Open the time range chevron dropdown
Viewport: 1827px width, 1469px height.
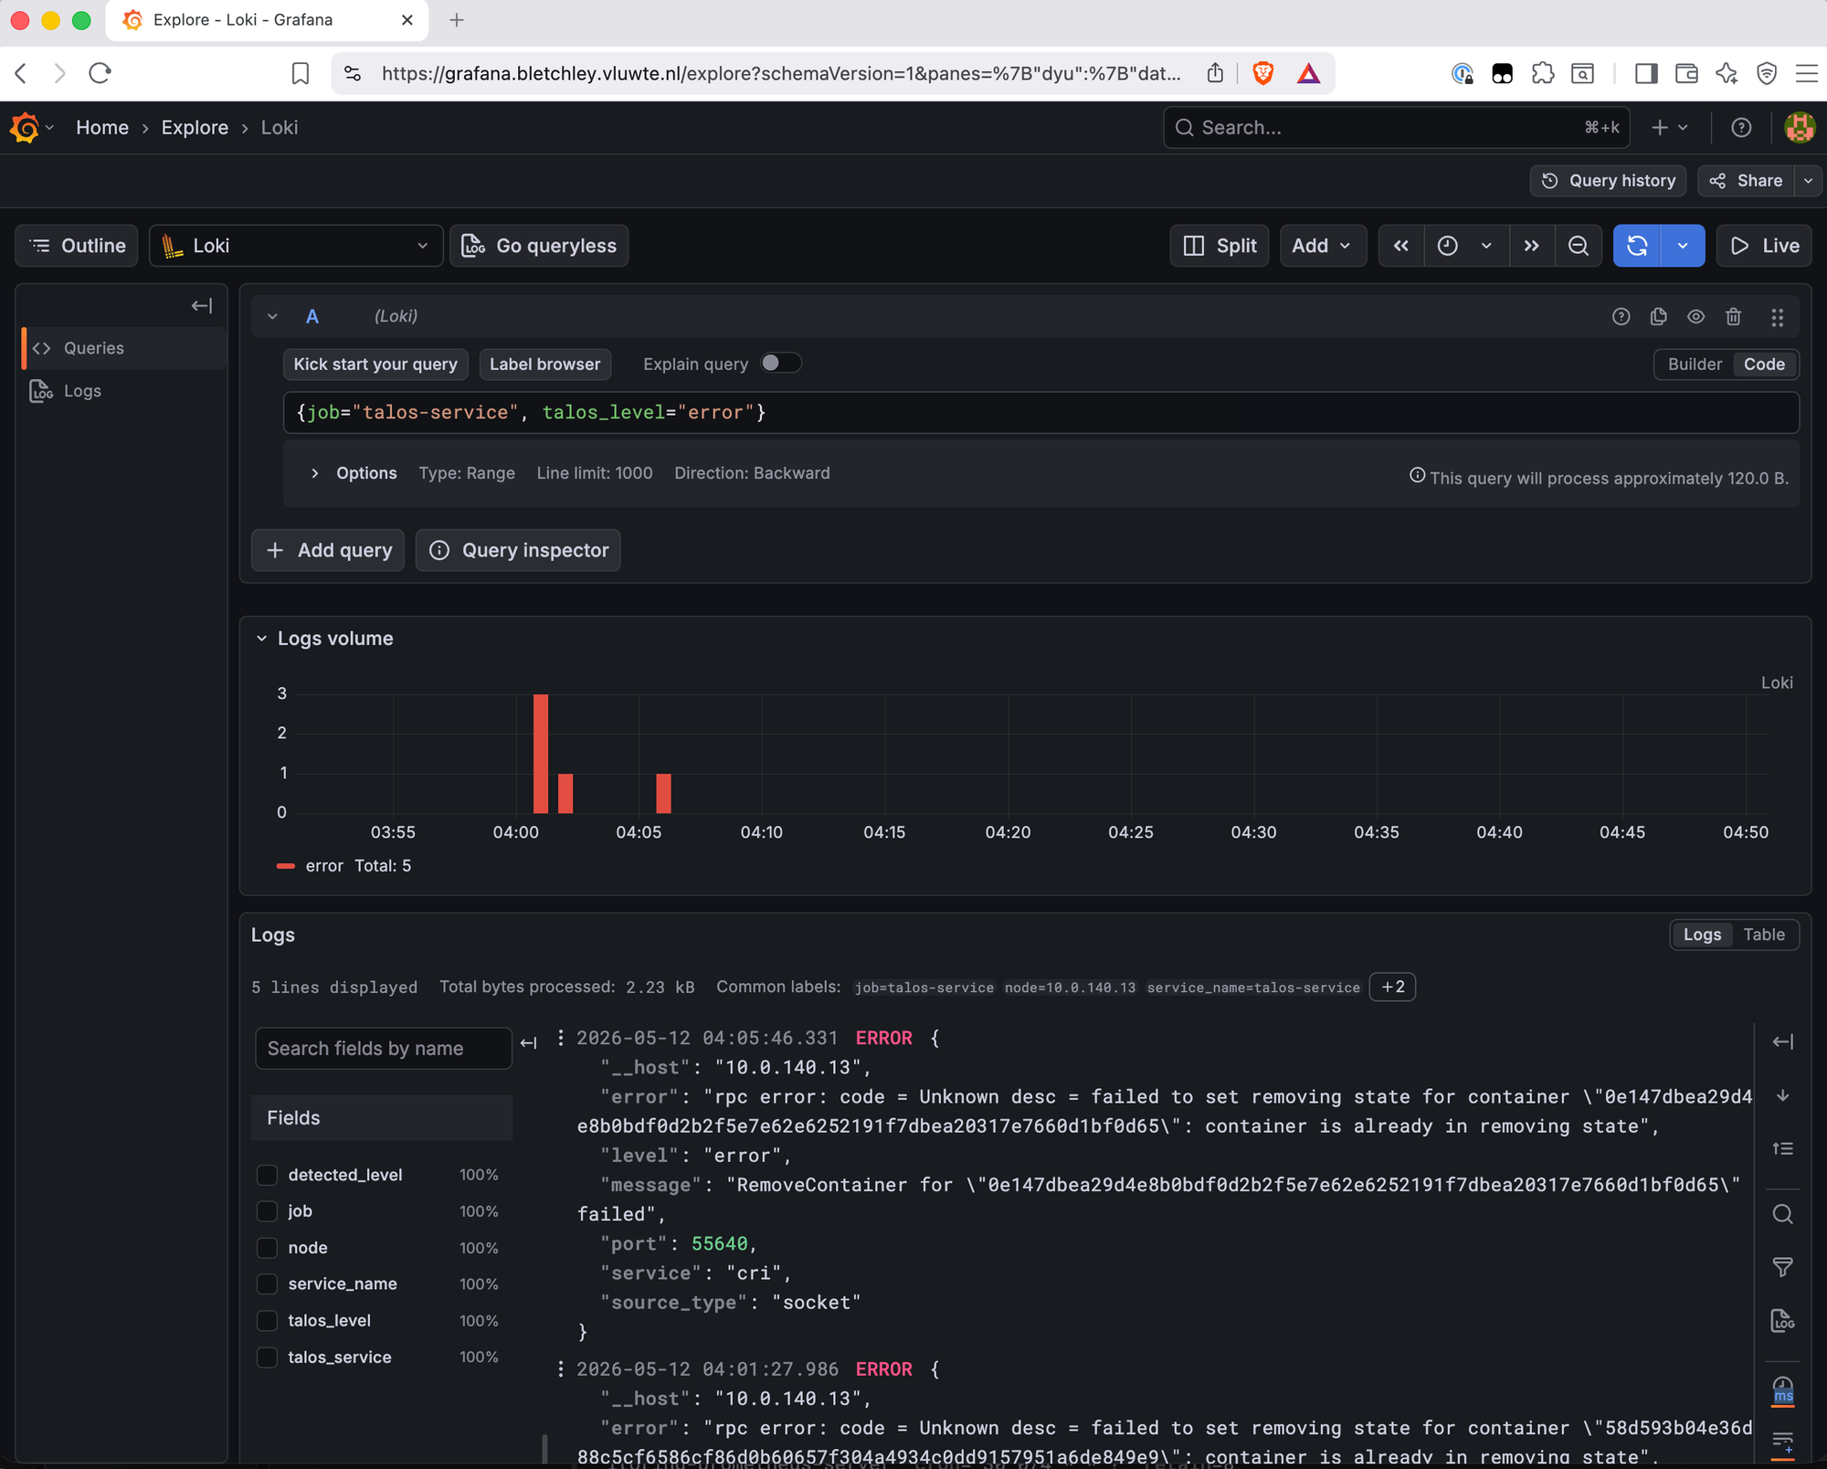coord(1486,246)
